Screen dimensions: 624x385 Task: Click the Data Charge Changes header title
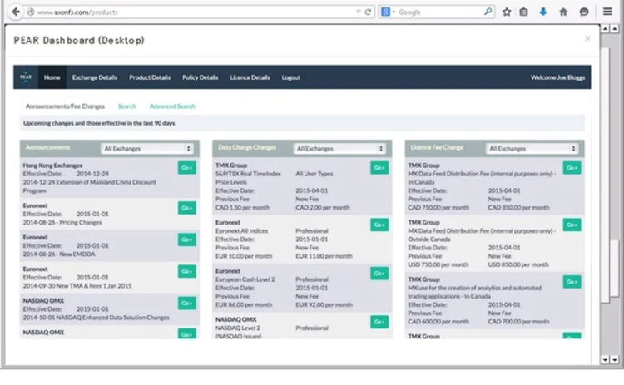(x=247, y=147)
